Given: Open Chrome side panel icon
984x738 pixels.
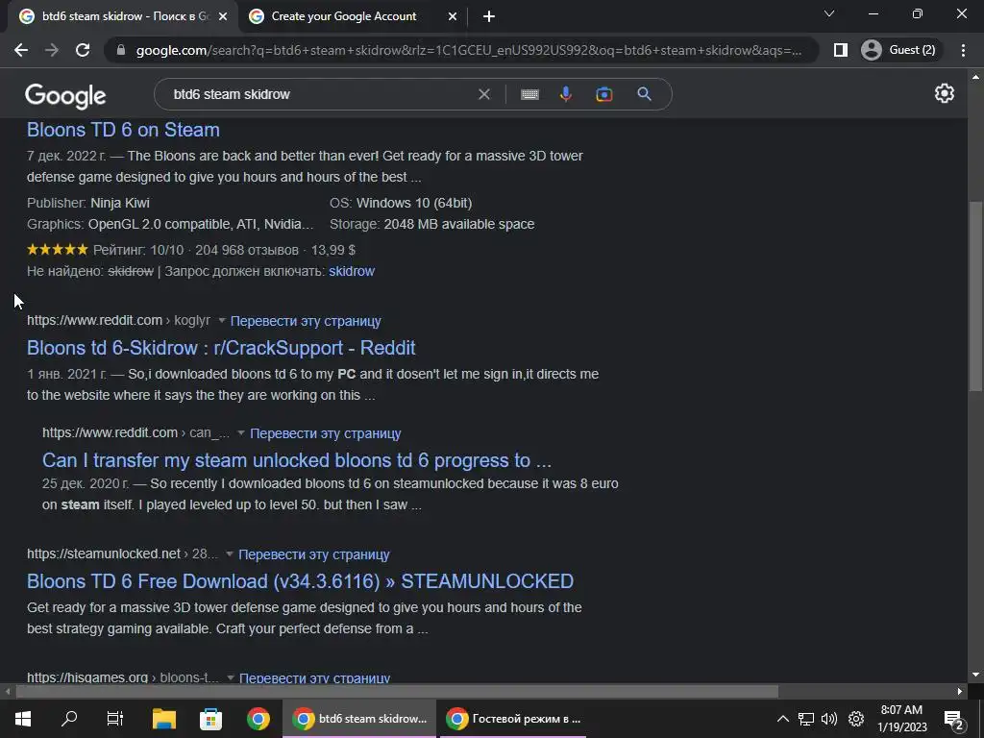Looking at the screenshot, I should (x=841, y=50).
